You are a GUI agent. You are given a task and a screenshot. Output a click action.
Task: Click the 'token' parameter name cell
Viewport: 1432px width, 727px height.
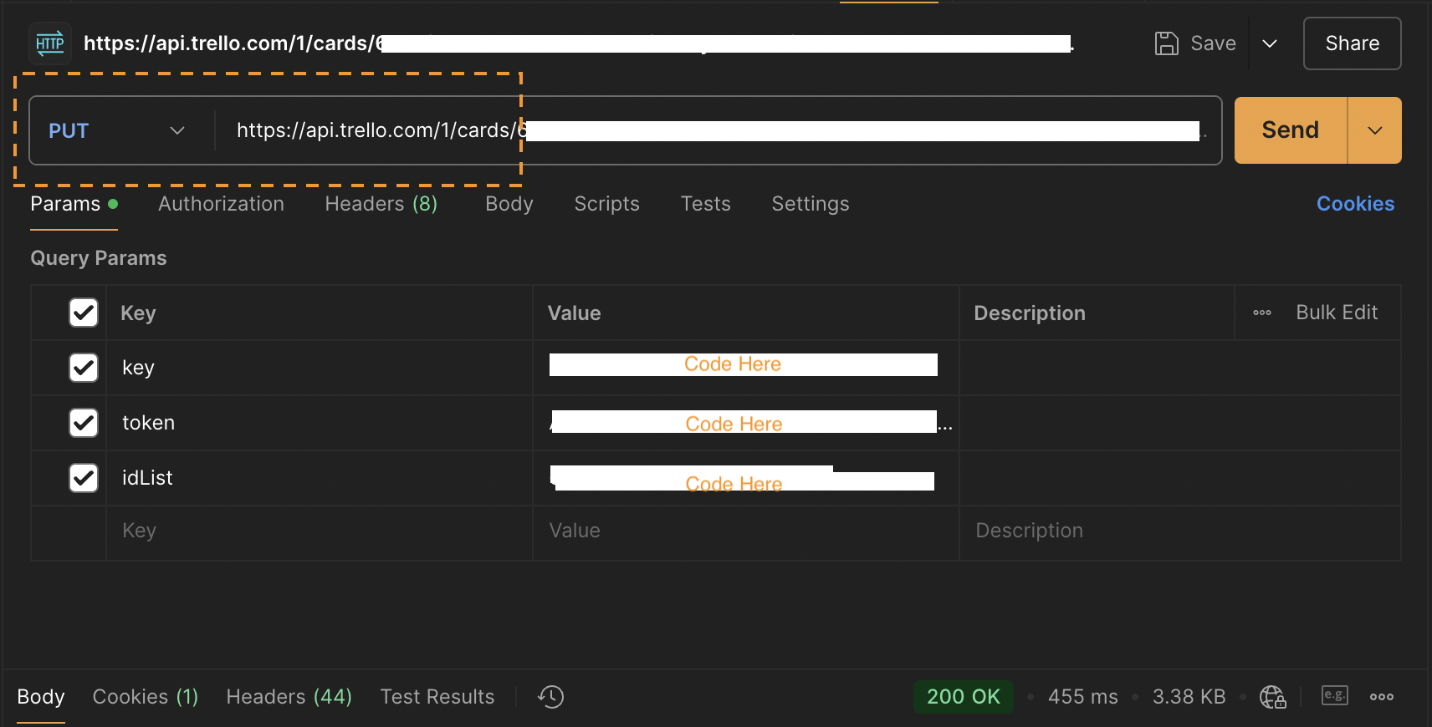(320, 423)
